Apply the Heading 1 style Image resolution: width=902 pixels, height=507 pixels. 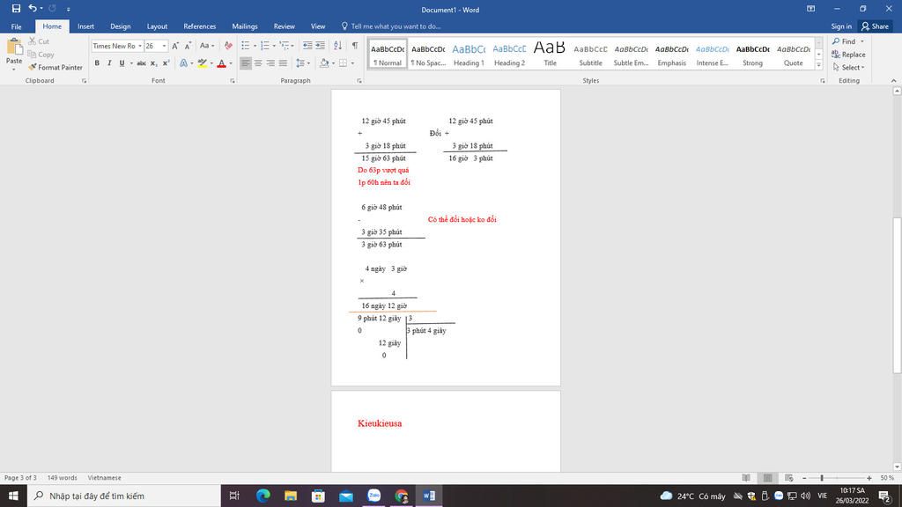point(469,54)
